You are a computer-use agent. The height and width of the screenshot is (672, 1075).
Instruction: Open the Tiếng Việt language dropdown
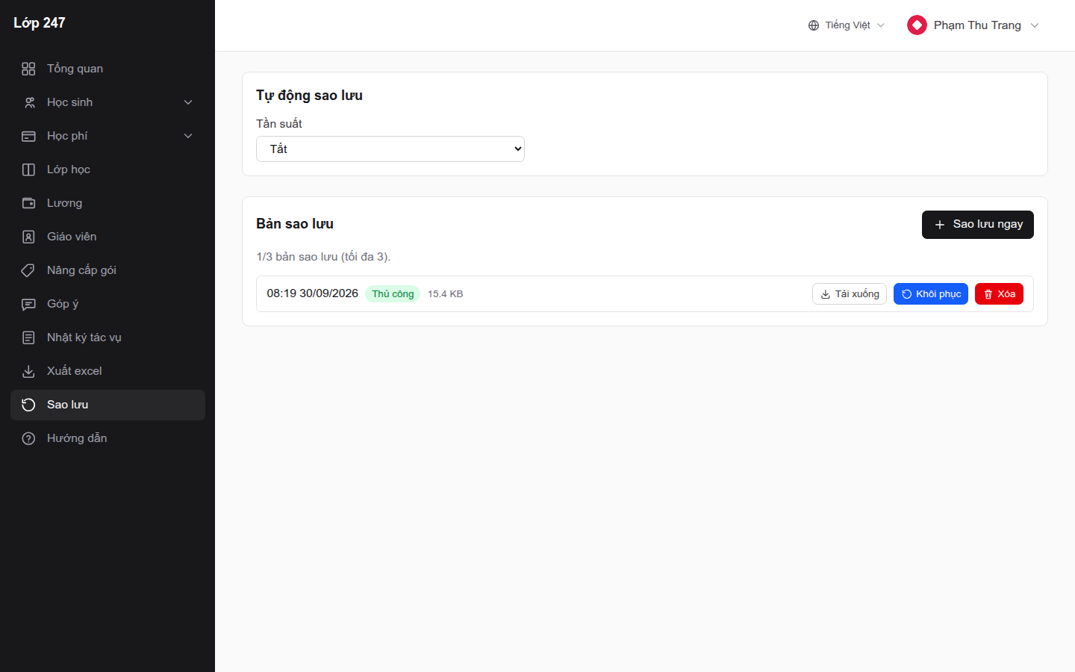pyautogui.click(x=847, y=25)
